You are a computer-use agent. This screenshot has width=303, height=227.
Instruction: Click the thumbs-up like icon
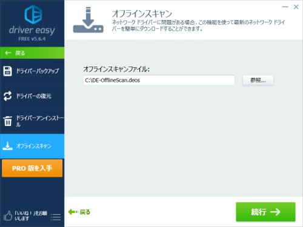tap(7, 215)
